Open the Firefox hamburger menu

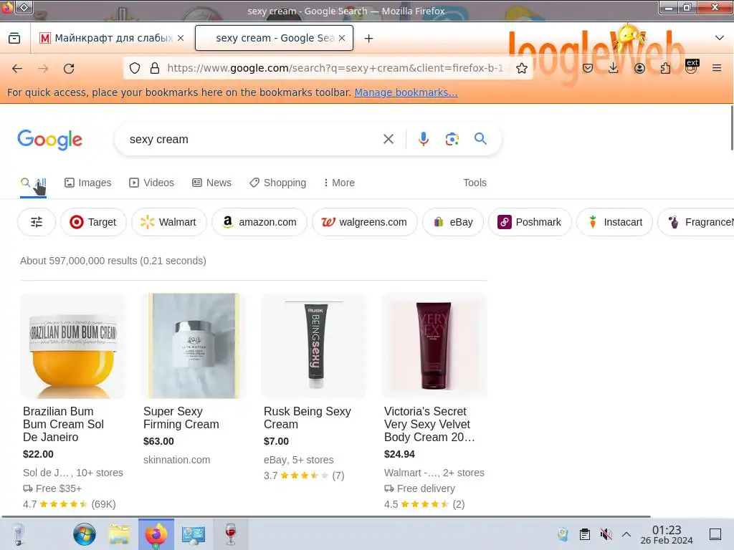click(717, 68)
